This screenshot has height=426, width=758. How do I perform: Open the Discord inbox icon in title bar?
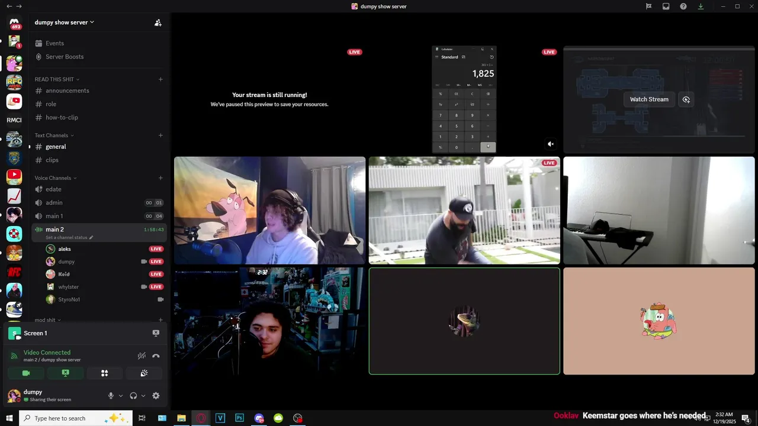pyautogui.click(x=666, y=7)
